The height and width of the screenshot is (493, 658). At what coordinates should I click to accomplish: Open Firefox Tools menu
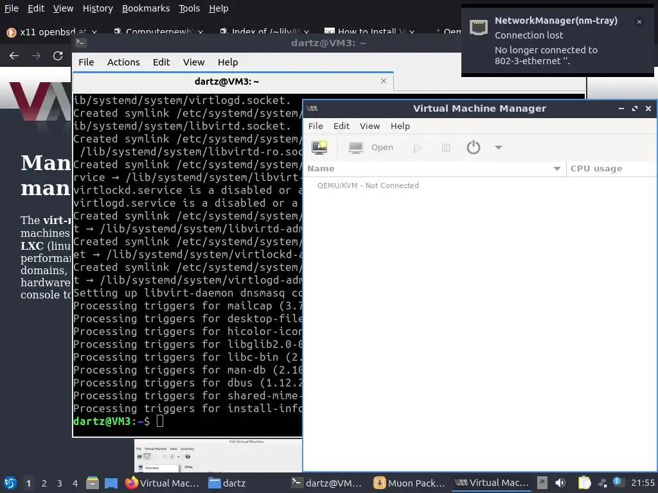[190, 8]
